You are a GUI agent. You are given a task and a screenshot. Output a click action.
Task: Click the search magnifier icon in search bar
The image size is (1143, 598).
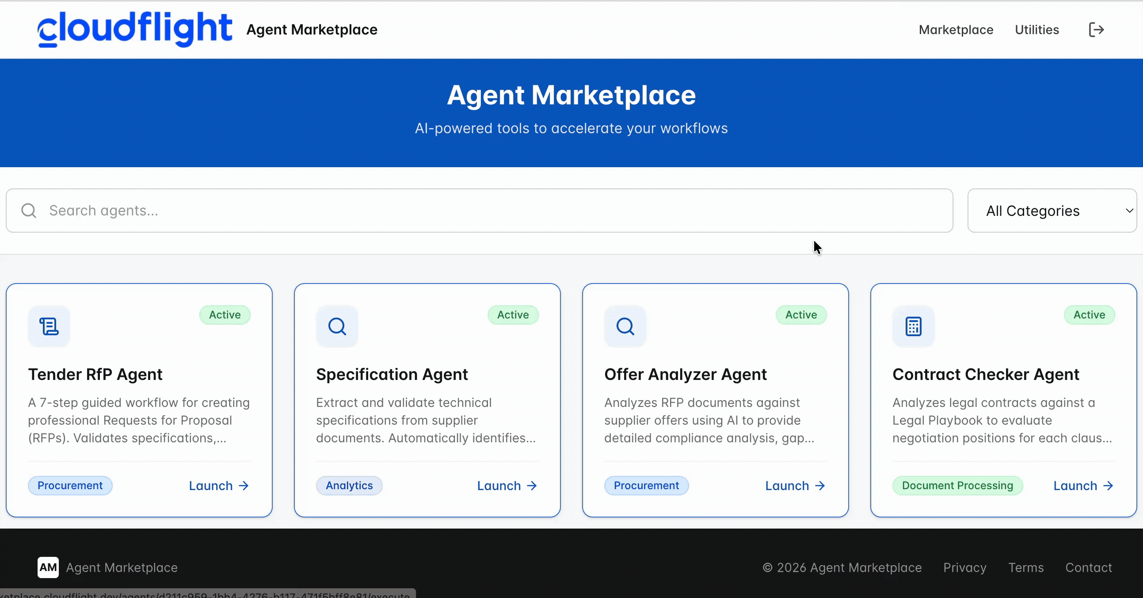(29, 211)
